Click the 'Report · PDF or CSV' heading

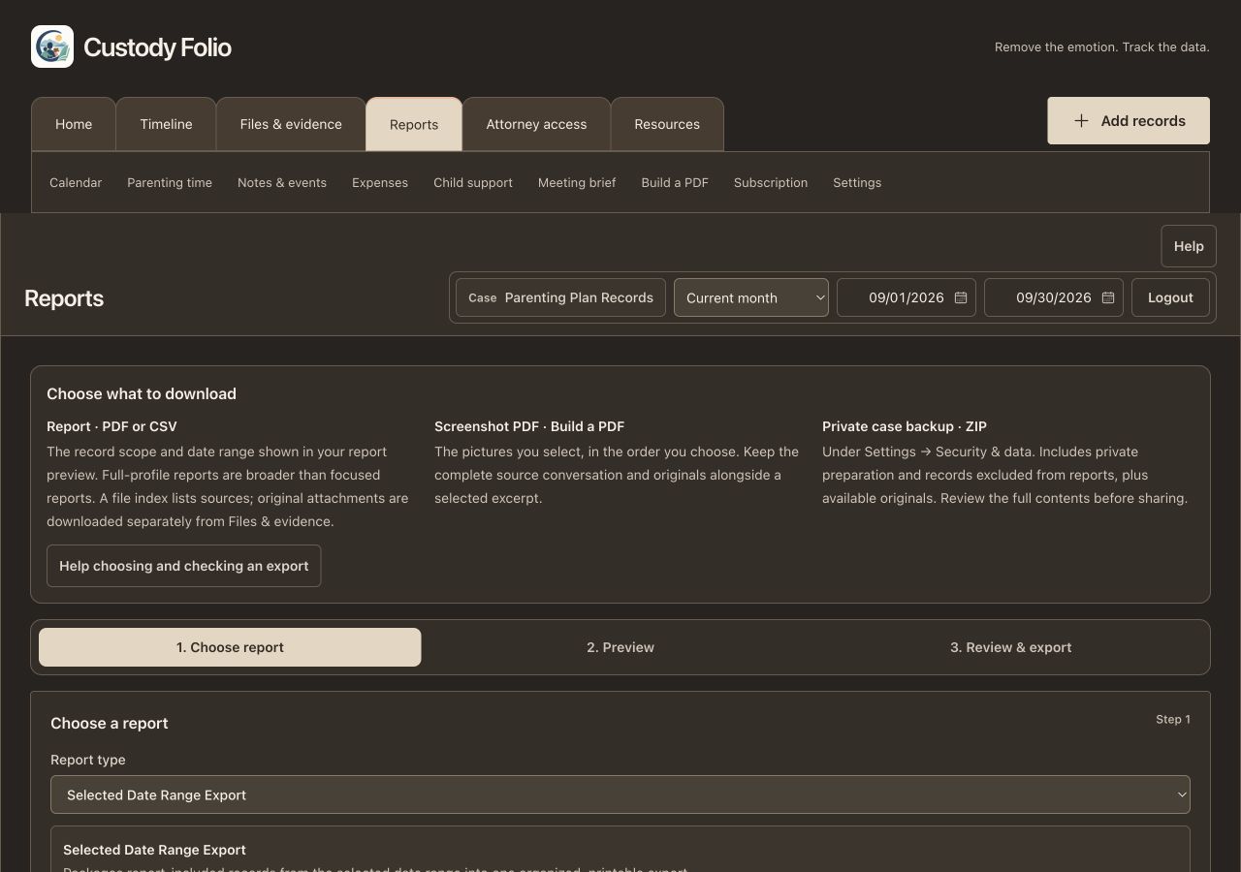click(x=111, y=426)
